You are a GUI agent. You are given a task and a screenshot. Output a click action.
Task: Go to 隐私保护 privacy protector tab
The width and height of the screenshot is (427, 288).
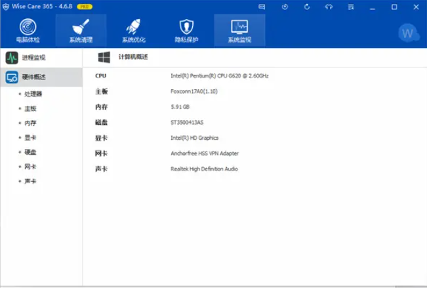point(186,31)
